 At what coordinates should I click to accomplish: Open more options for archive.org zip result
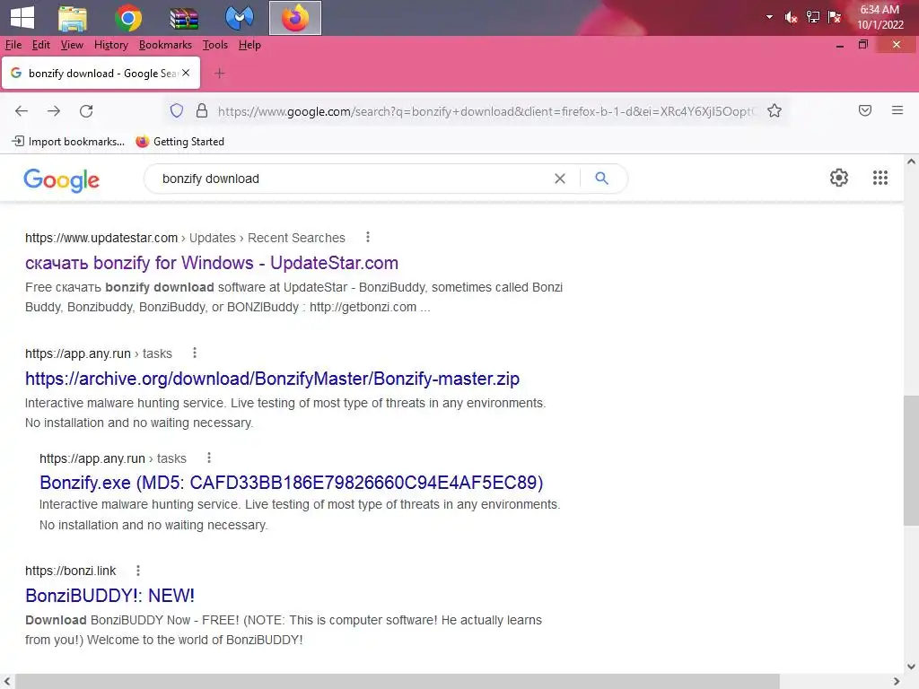(195, 353)
